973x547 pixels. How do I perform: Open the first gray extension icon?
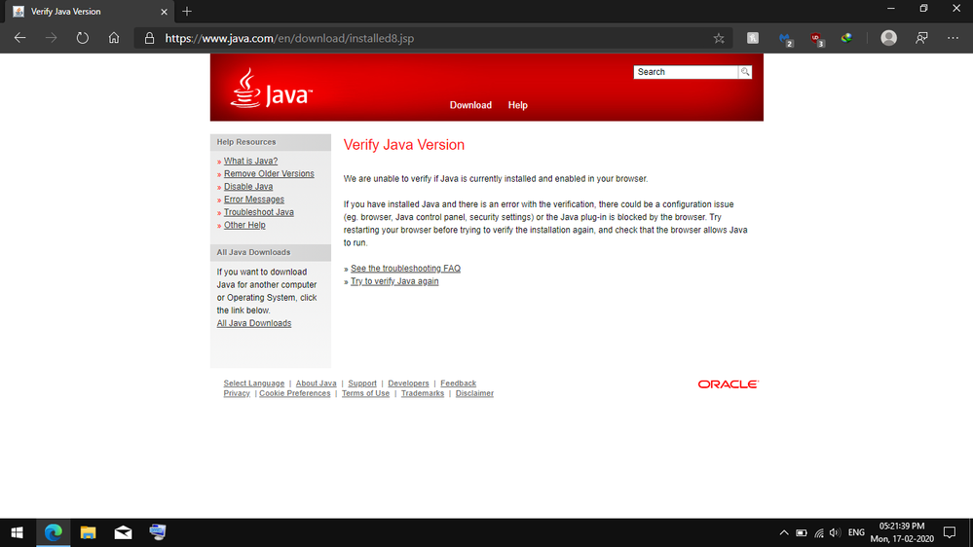coord(753,38)
